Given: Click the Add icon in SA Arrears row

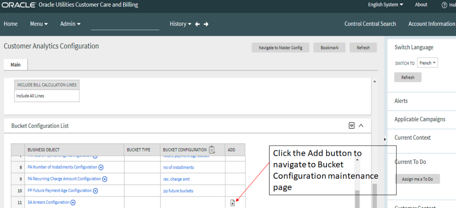Looking at the screenshot, I should [x=232, y=203].
